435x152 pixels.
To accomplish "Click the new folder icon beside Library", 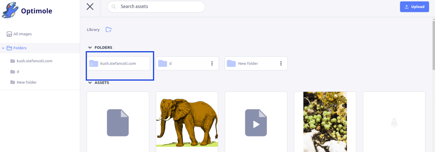I will tap(109, 30).
